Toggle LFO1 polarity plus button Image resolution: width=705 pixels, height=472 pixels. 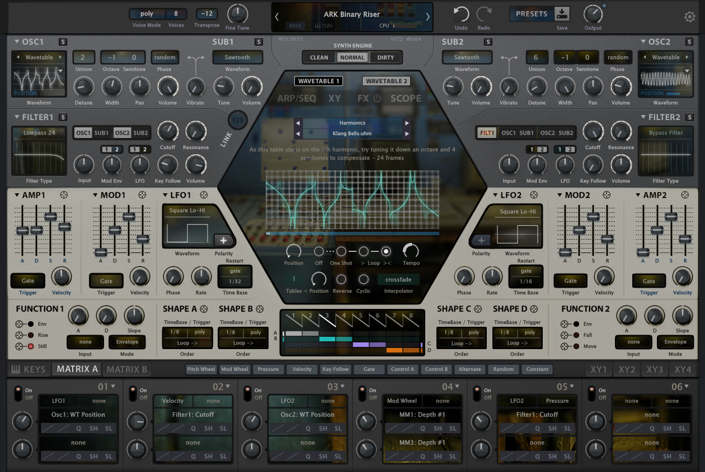[223, 240]
